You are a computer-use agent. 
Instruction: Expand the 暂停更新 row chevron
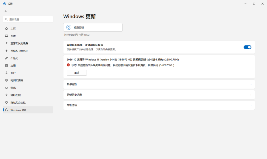pos(251,84)
